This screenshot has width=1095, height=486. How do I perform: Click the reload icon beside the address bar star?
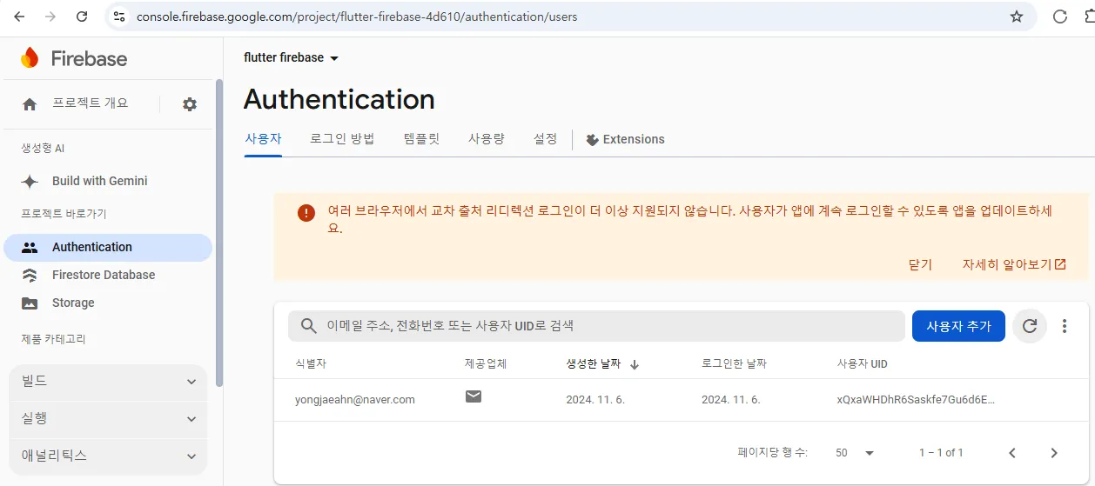[1060, 17]
